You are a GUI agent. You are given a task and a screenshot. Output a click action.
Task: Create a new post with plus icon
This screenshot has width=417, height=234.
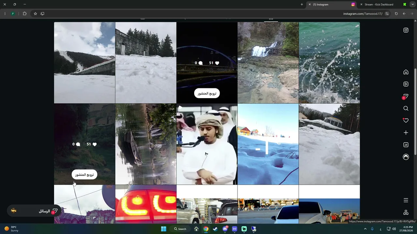[x=406, y=133]
